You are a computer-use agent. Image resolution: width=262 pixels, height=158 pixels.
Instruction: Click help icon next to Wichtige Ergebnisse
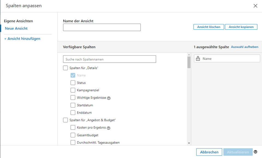tap(109, 98)
